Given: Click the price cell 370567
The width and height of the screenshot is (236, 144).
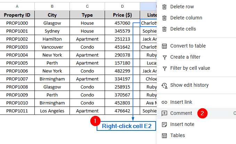Looking at the screenshot, I should (x=122, y=95).
